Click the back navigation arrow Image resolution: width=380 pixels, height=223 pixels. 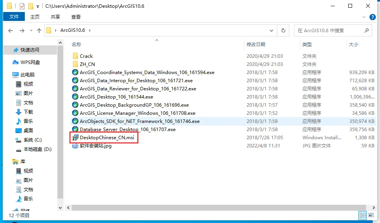coord(10,31)
